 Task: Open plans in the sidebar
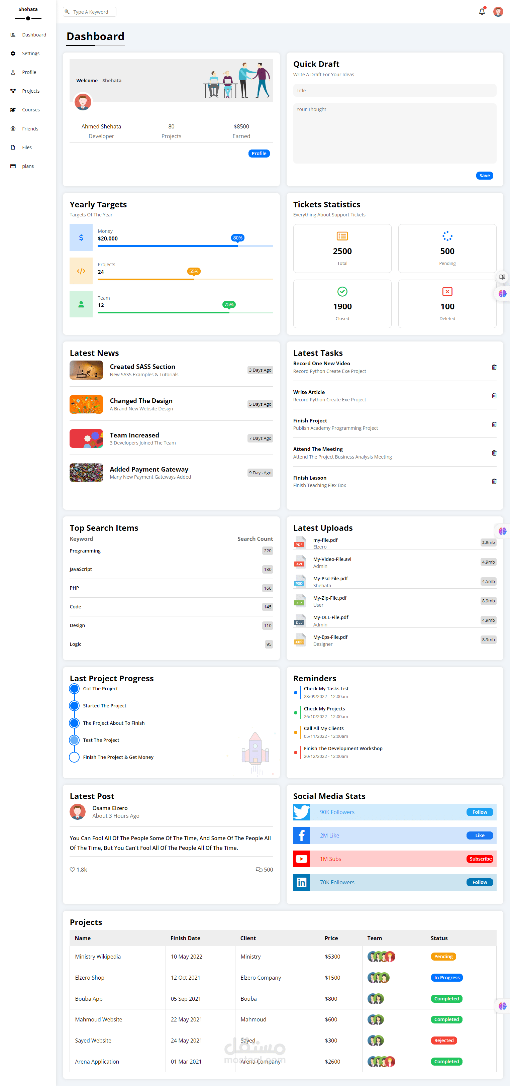pos(28,166)
